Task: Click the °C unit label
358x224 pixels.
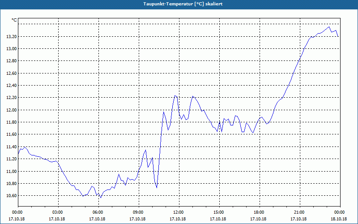Action: pyautogui.click(x=14, y=20)
